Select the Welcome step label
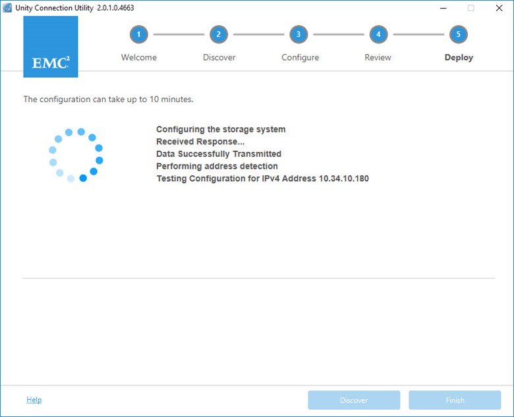This screenshot has width=514, height=417. point(138,57)
